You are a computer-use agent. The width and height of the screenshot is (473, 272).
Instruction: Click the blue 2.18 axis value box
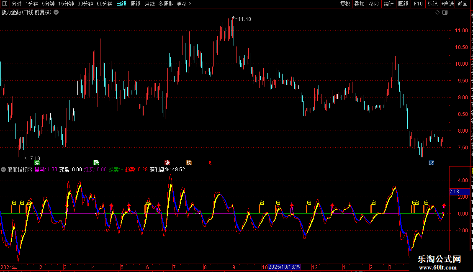460,192
